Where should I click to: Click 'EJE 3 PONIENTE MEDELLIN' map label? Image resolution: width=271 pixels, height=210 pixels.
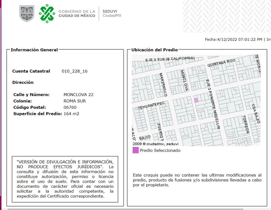(213, 104)
